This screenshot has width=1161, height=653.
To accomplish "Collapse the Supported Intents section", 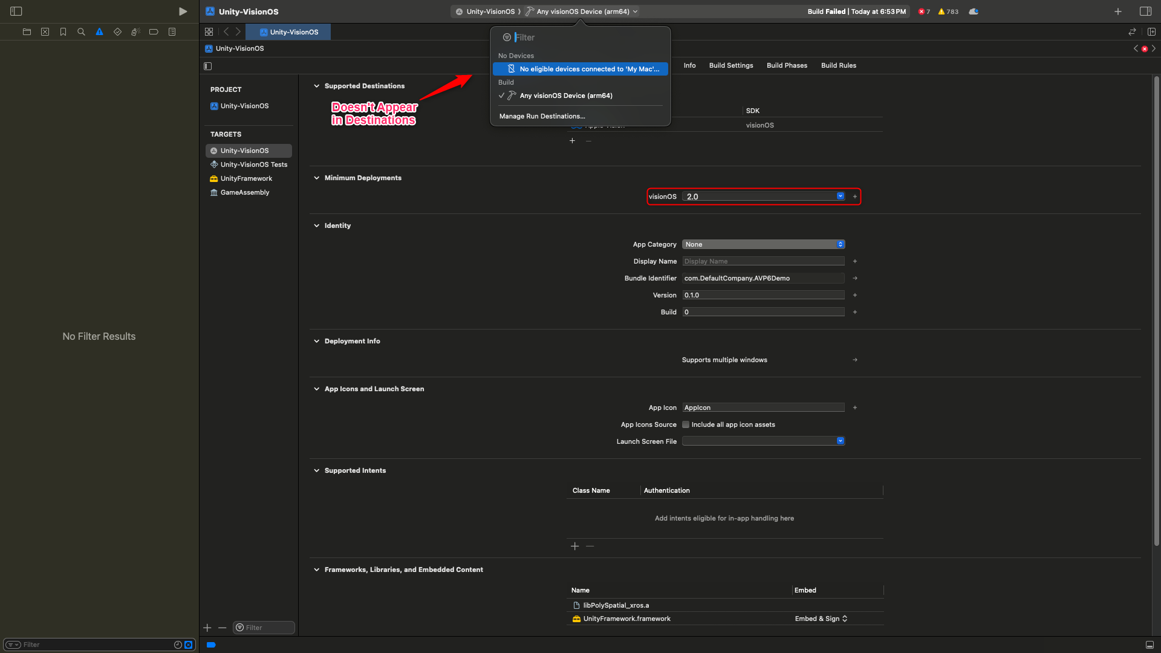I will click(x=316, y=470).
